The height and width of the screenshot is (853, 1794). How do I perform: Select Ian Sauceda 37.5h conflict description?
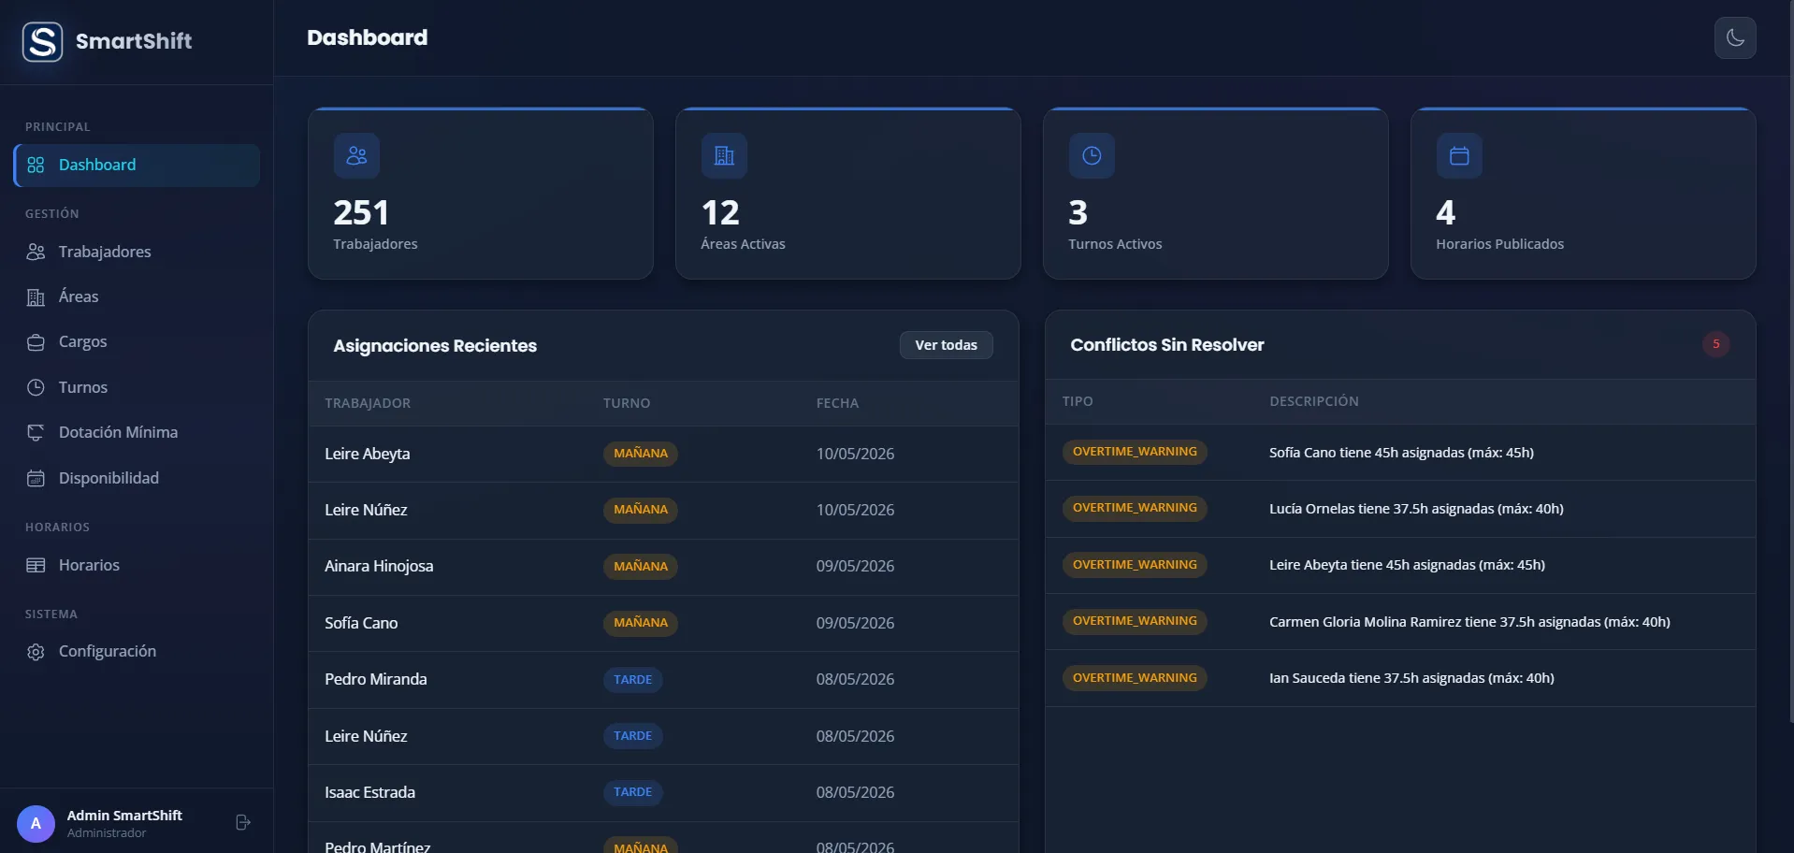click(1411, 678)
